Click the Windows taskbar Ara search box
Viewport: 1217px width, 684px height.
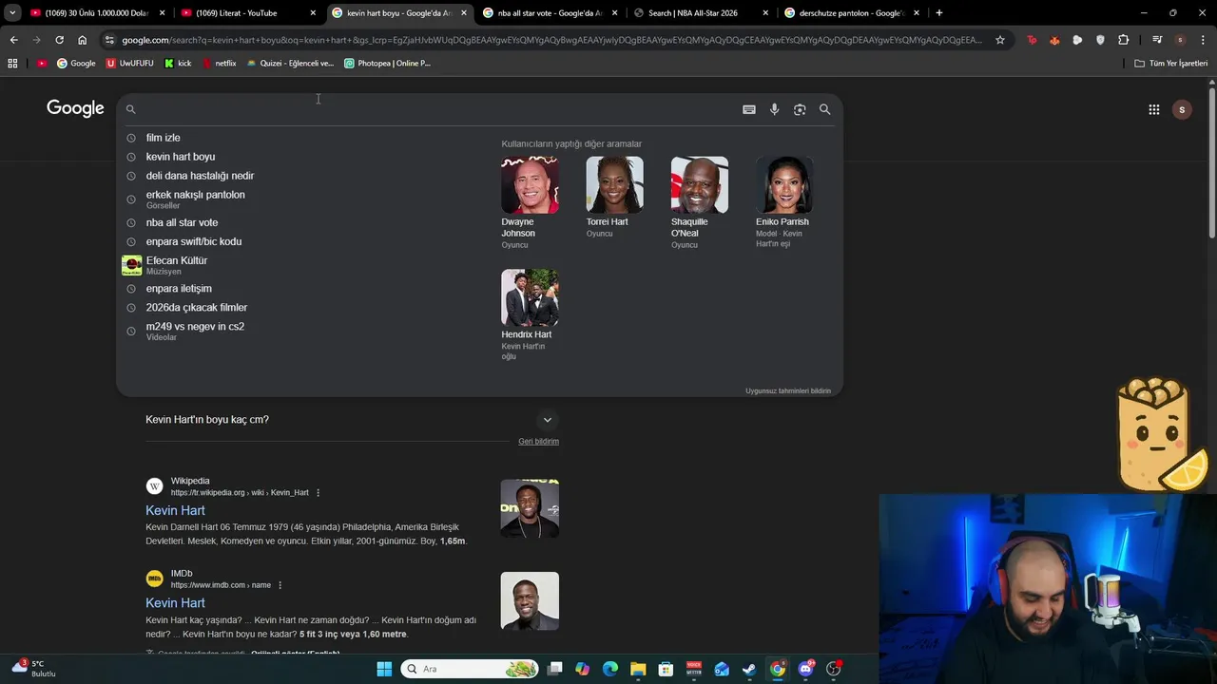pyautogui.click(x=470, y=669)
